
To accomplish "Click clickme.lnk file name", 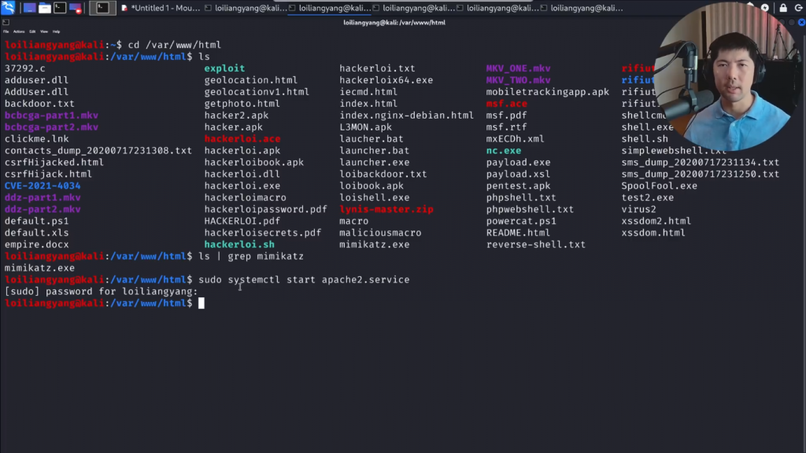I will point(36,138).
